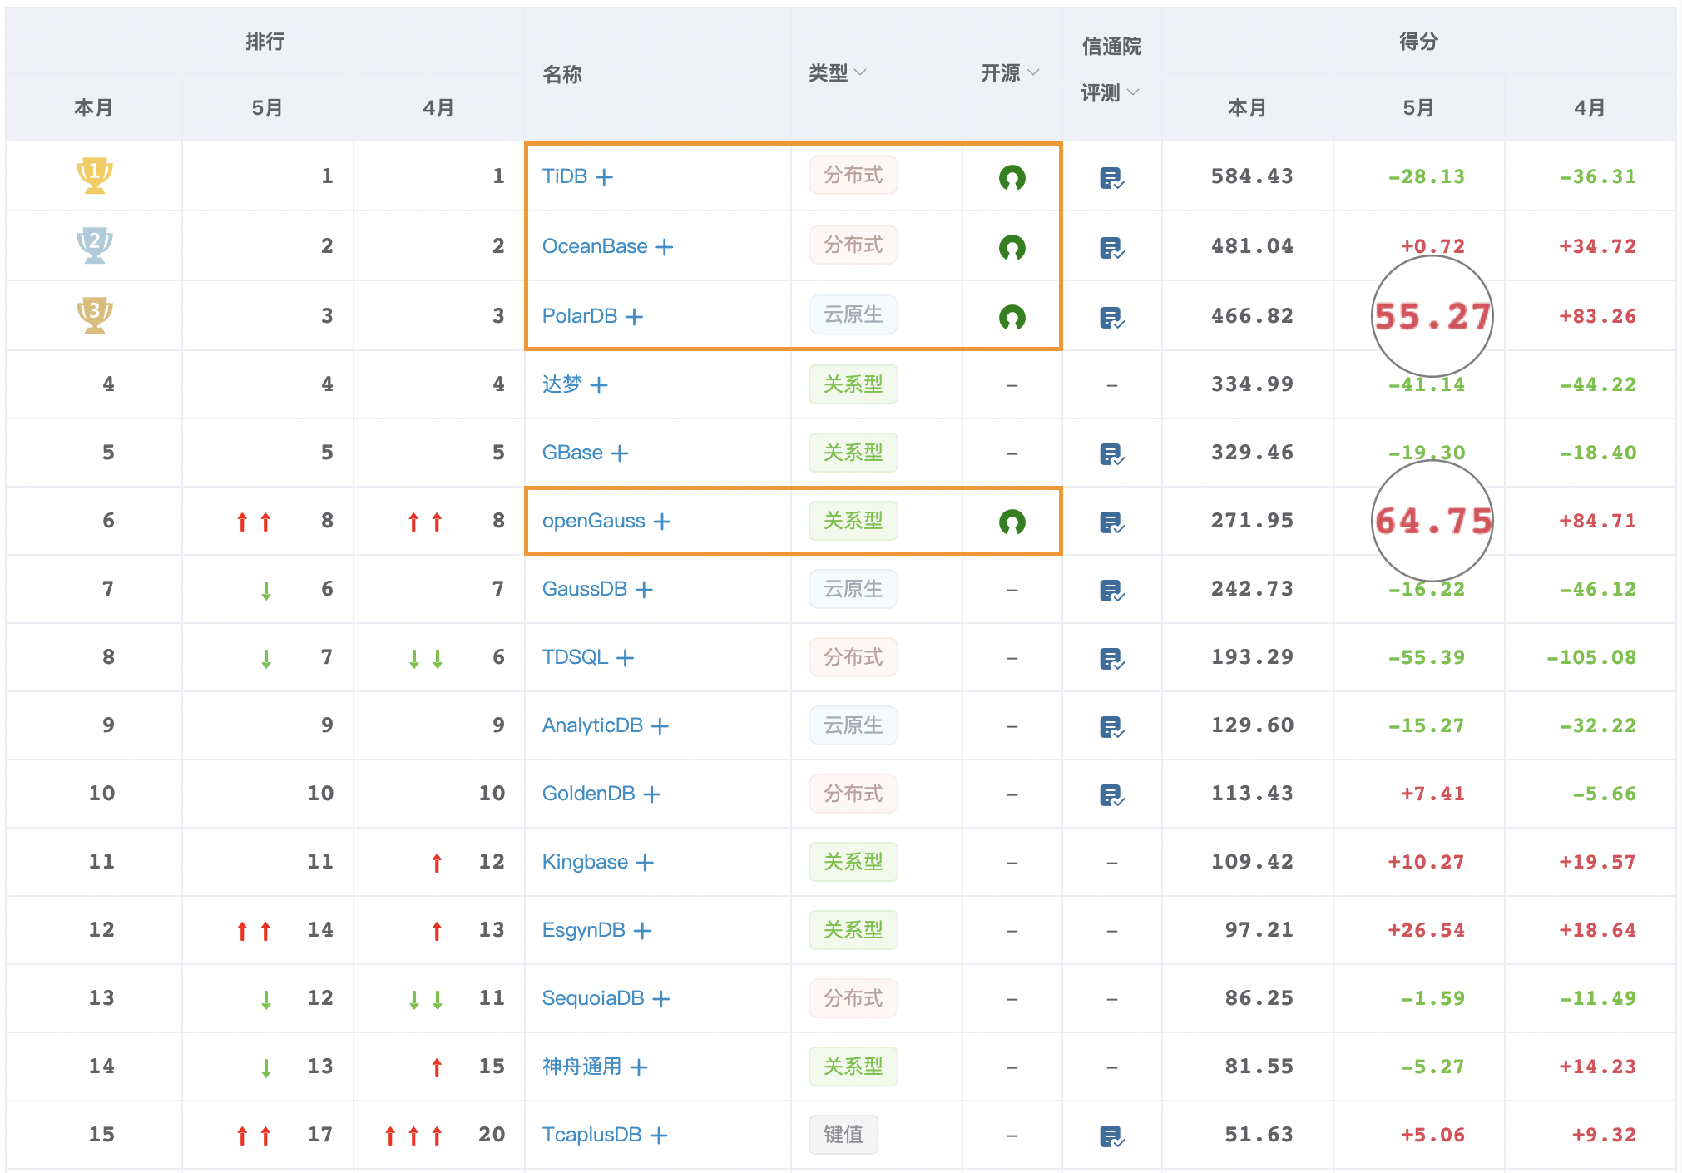Open the evaluation report icon for OceanBase
Viewport: 1682px width, 1173px height.
[x=1111, y=248]
